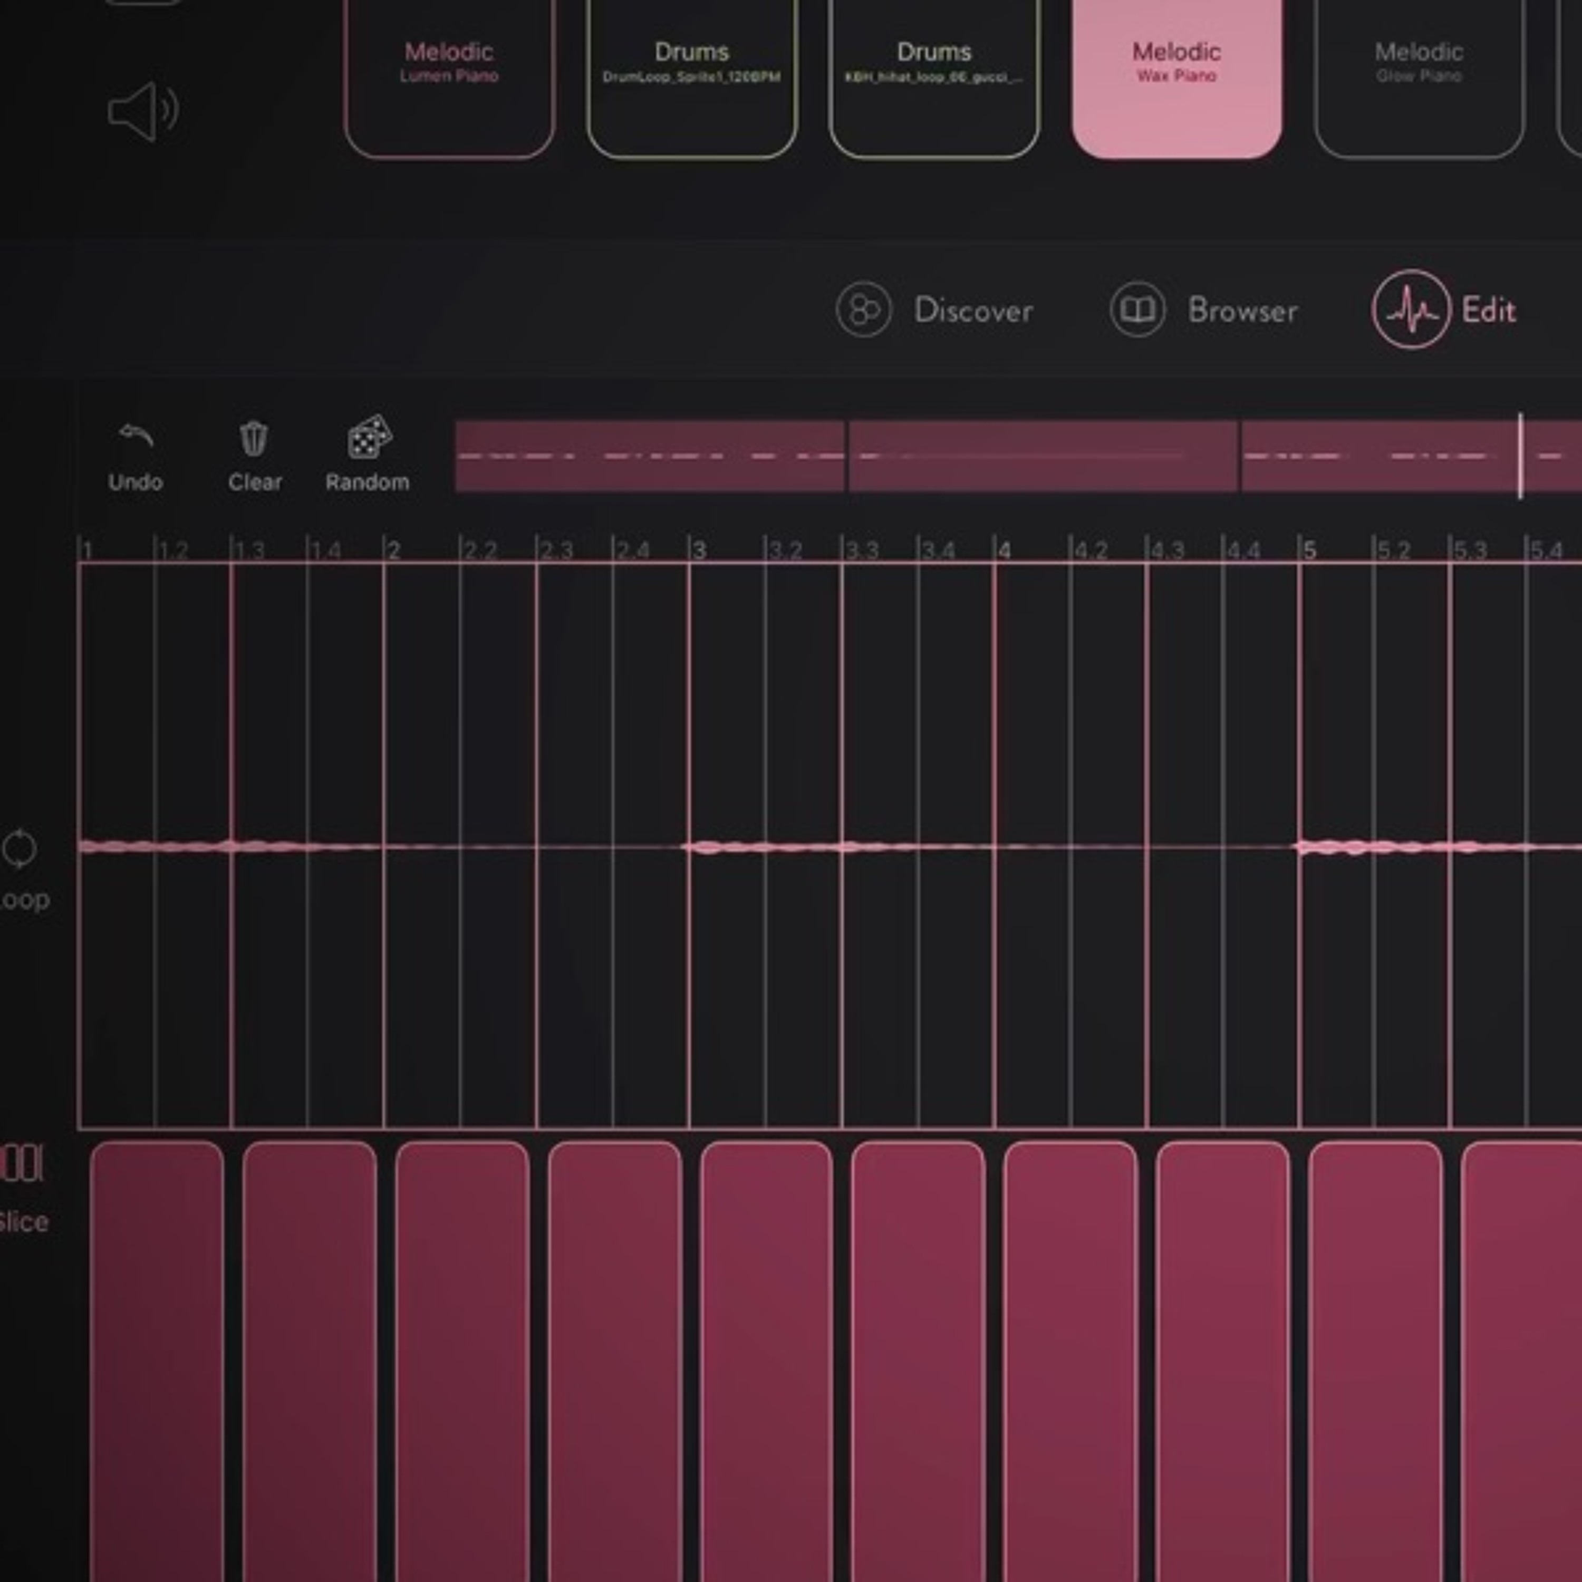Select the Drums DrumLoop_Sprite1 pad

tap(692, 78)
